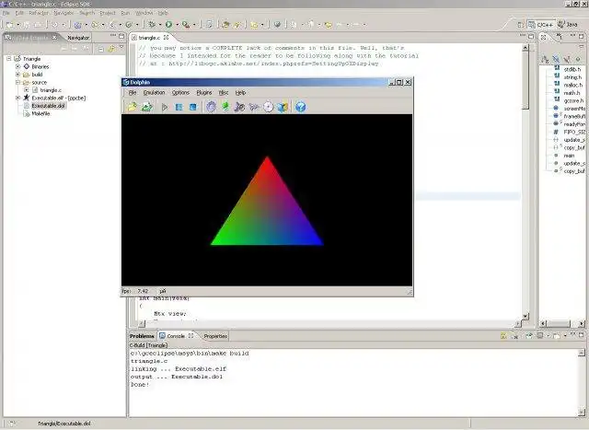Click Collapse All icon in projects view
The height and width of the screenshot is (430, 589).
[x=101, y=49]
